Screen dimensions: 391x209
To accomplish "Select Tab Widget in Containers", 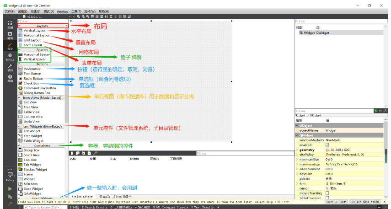I will tap(29, 165).
